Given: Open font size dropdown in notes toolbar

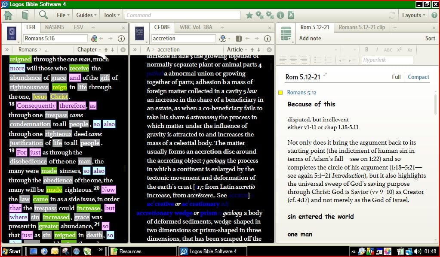Looking at the screenshot, I should [354, 49].
